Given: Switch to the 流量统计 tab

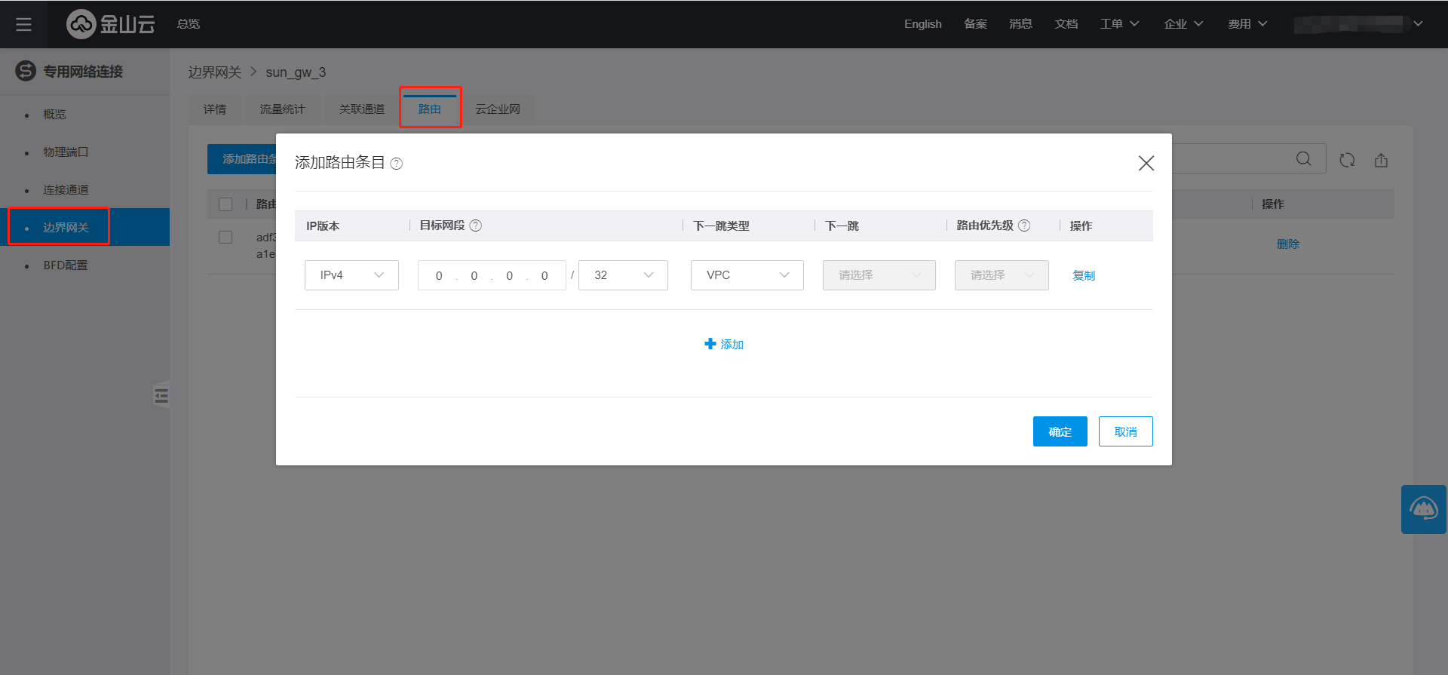Looking at the screenshot, I should (282, 109).
